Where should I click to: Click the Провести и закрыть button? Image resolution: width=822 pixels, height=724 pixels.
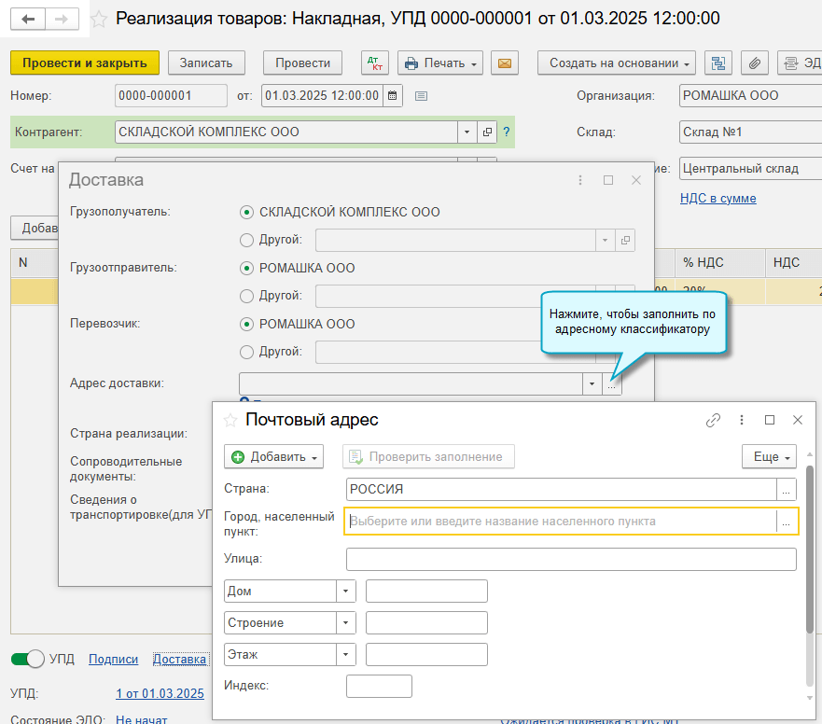[85, 63]
